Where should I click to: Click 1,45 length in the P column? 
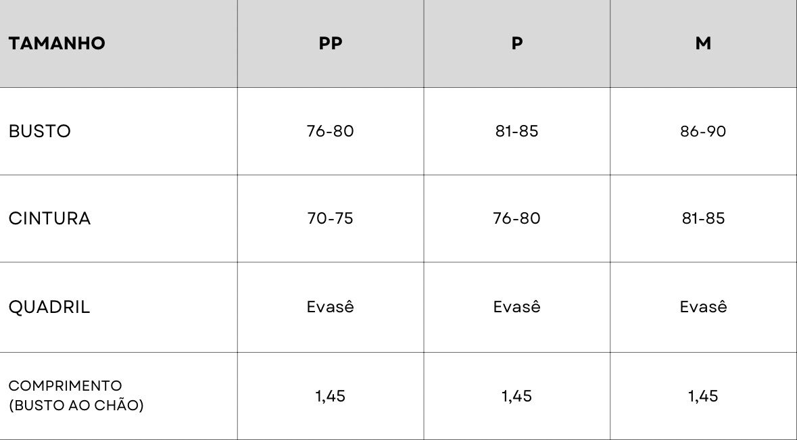(517, 396)
